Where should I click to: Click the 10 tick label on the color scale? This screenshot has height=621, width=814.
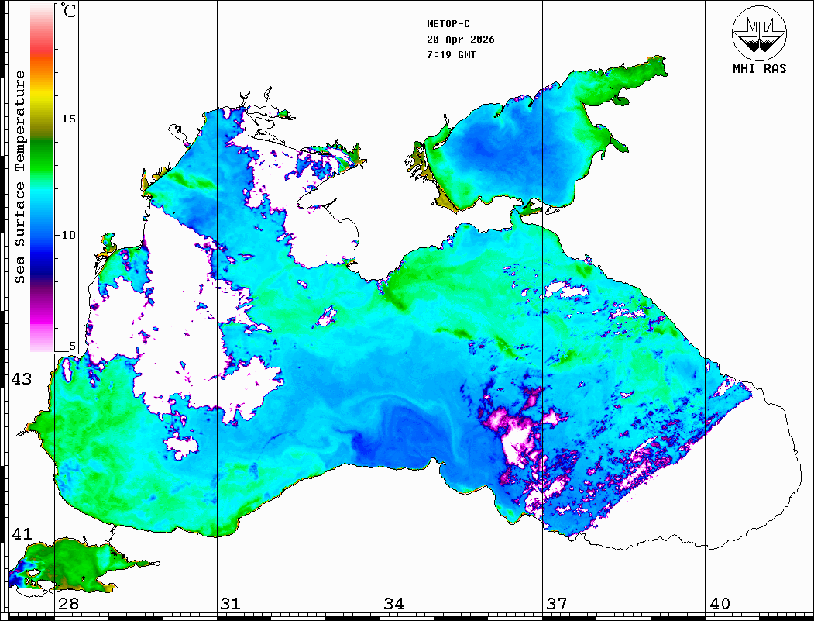[69, 234]
